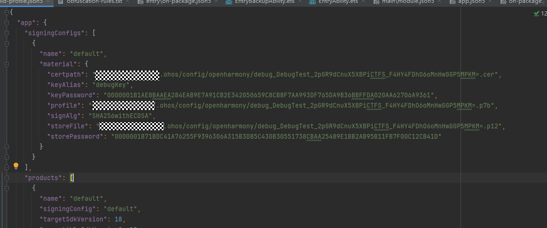Close the main\module.json5 tab
The image size is (547, 228).
point(439,2)
